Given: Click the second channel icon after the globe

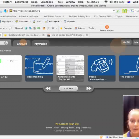Looking at the screenshot, I should pos(30,28).
